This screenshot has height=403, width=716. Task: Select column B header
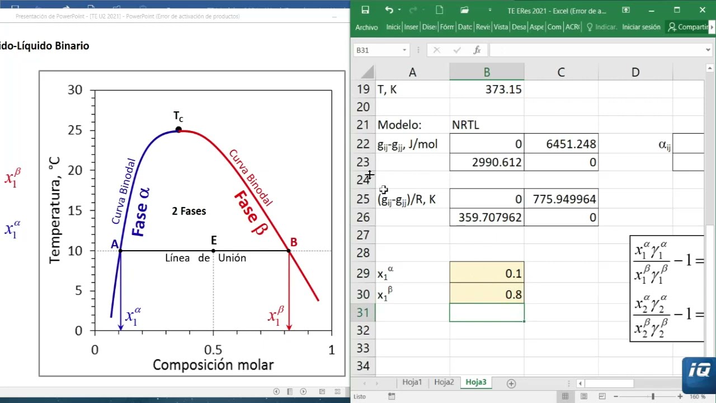(x=487, y=72)
